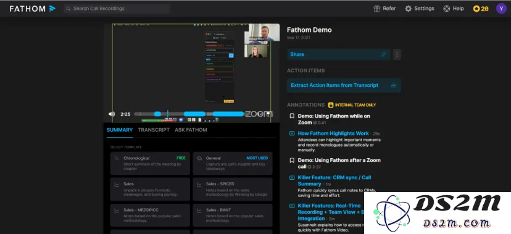Screen dimensions: 511x234
Task: Click bookmark icon for Using Fathom while on Zoom
Action: point(292,116)
